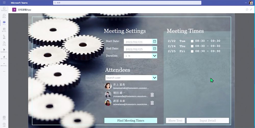Image resolution: width=255 pixels, height=128 pixels.
Task: Open Files in the Teams sidebar
Action: point(4,44)
